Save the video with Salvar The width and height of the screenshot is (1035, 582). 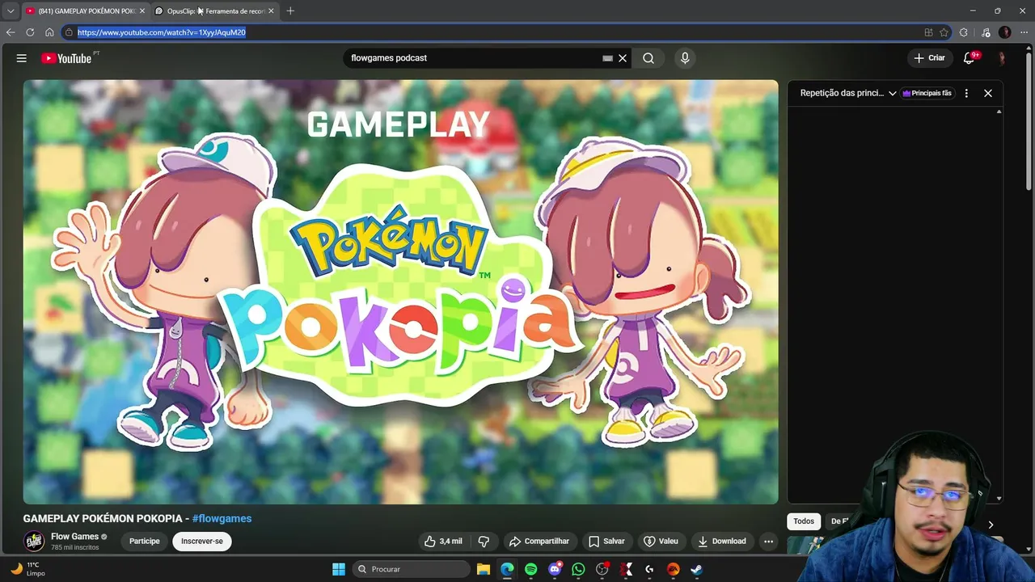point(606,542)
